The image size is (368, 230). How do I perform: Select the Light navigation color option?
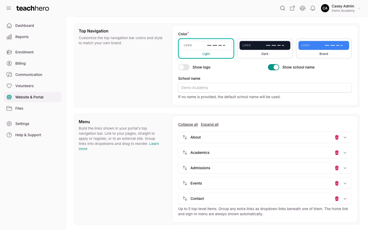coord(206,49)
